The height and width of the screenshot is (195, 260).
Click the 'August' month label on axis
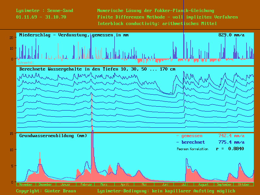pyautogui.click(x=203, y=184)
